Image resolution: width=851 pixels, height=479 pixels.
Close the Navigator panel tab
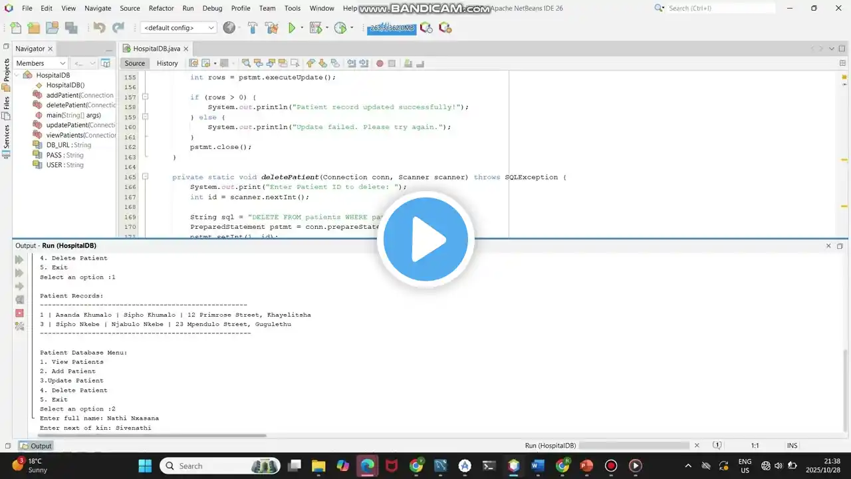(x=50, y=49)
